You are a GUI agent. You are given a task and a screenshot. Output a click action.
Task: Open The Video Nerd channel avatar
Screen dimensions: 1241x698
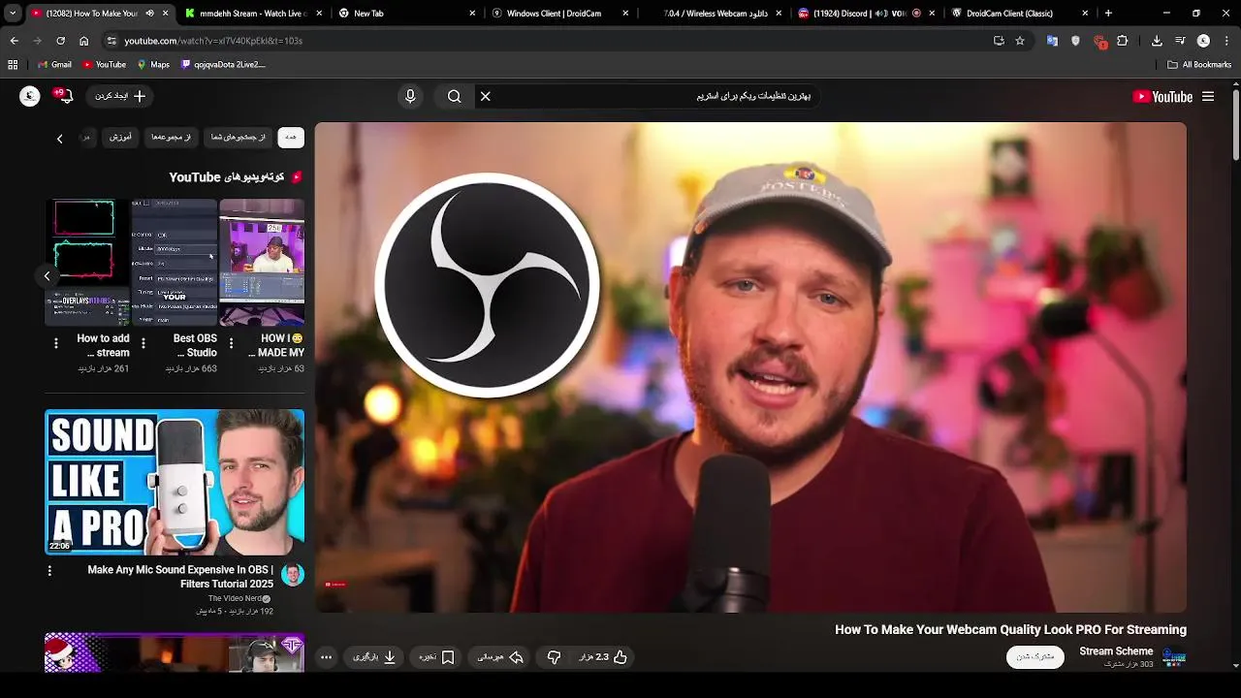(x=293, y=575)
